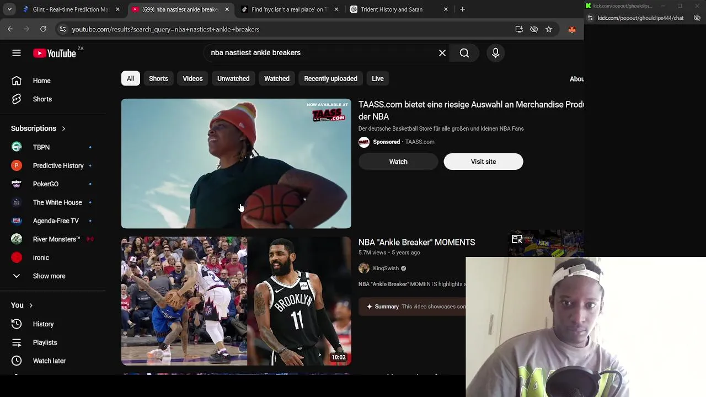Open TAASS.com sponsored ad title
This screenshot has width=706, height=397.
click(471, 110)
